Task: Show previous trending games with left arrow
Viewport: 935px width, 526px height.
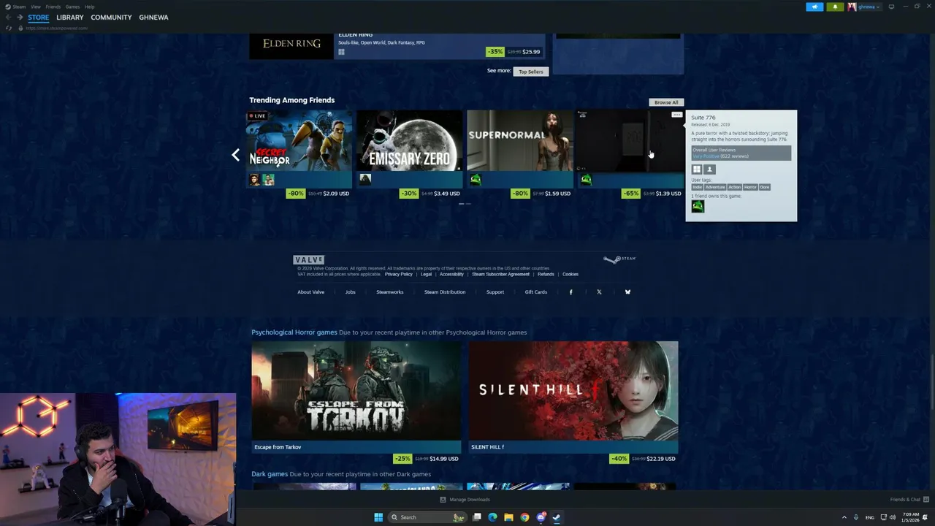Action: point(235,155)
